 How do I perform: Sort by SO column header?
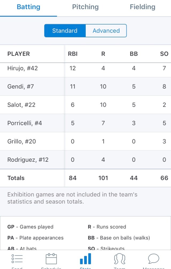pos(164,54)
